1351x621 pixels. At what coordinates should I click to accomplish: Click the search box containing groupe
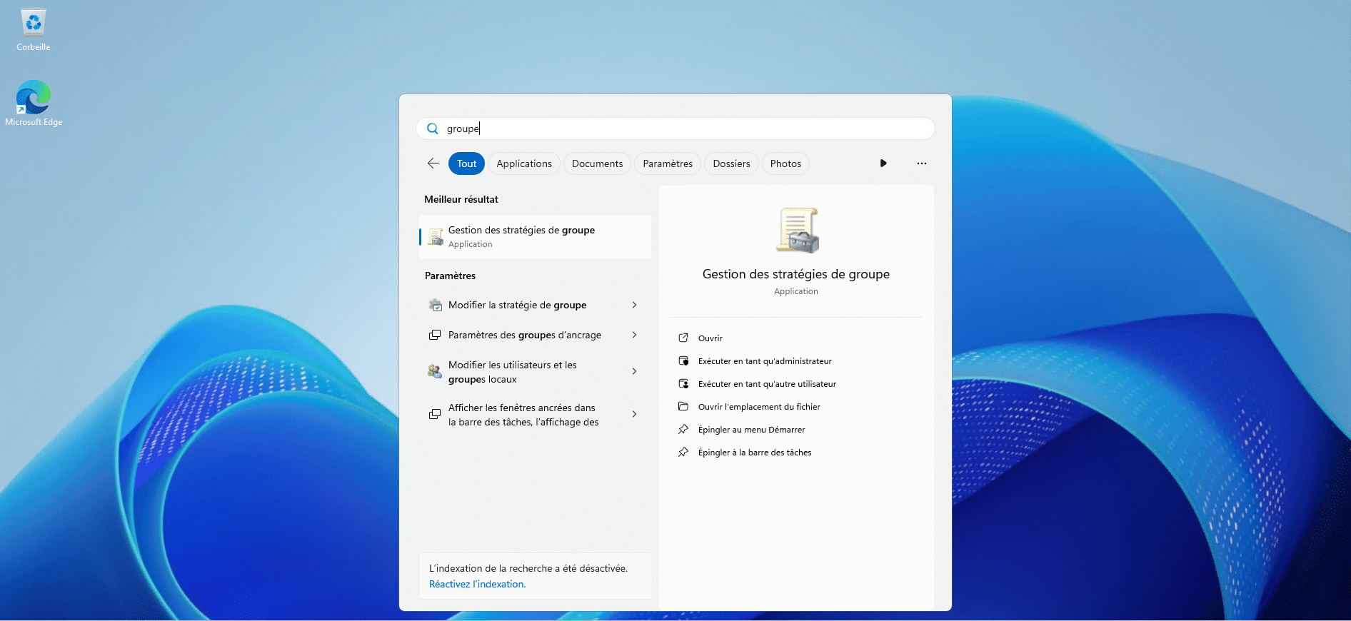(675, 128)
